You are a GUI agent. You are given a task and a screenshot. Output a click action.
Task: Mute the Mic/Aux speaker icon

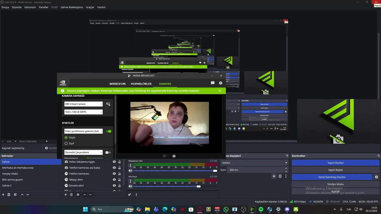click(x=130, y=186)
